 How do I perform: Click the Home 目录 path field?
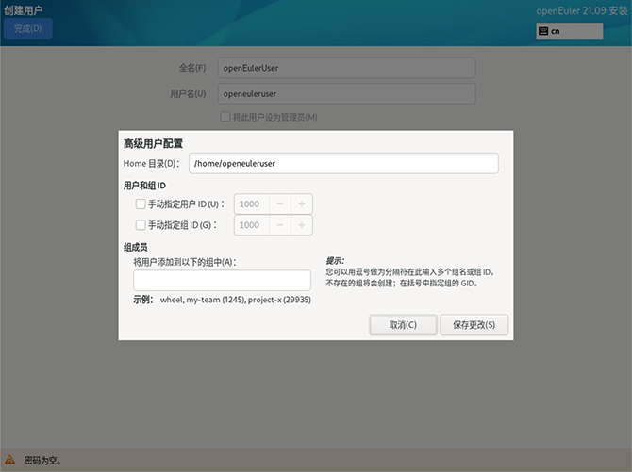(343, 163)
